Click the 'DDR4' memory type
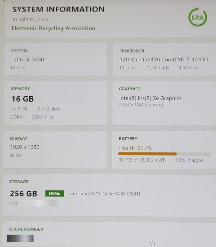 tap(16, 117)
